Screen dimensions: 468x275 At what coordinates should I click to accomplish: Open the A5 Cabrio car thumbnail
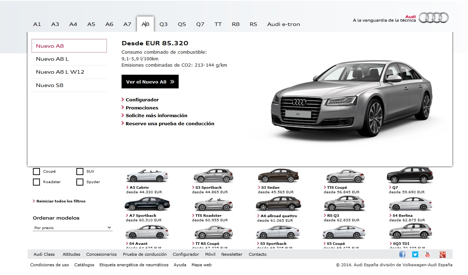coord(147,176)
